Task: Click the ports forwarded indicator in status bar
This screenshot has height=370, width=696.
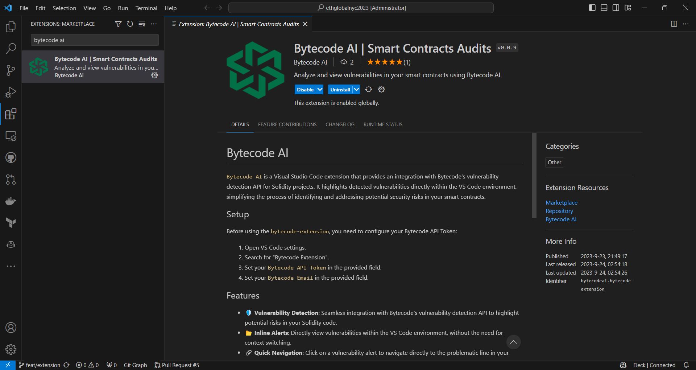Action: pos(111,365)
